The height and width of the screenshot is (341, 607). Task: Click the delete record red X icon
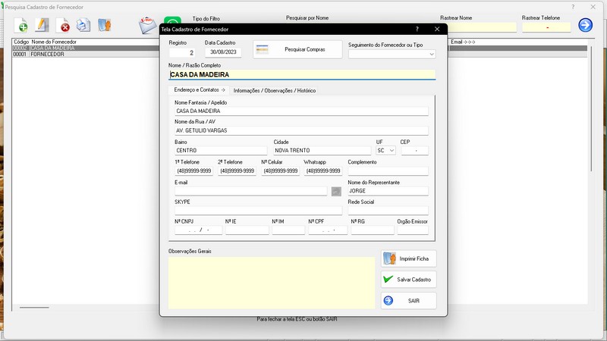64,27
